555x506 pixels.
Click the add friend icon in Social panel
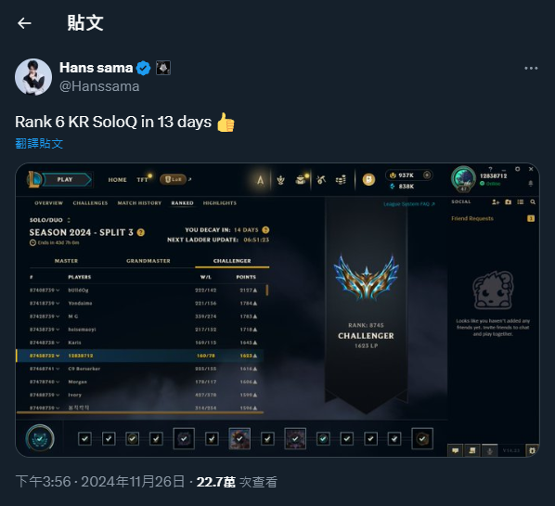pos(496,201)
